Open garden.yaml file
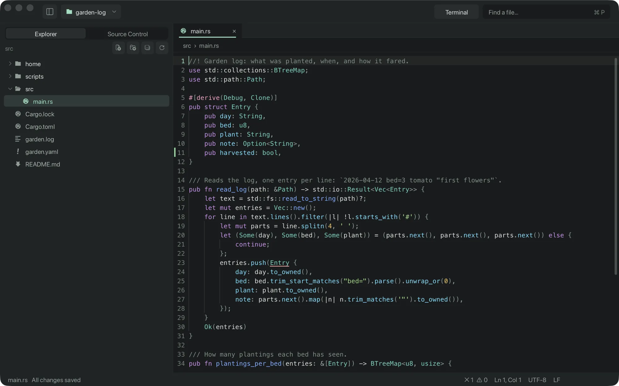Image resolution: width=619 pixels, height=386 pixels. (x=87, y=152)
